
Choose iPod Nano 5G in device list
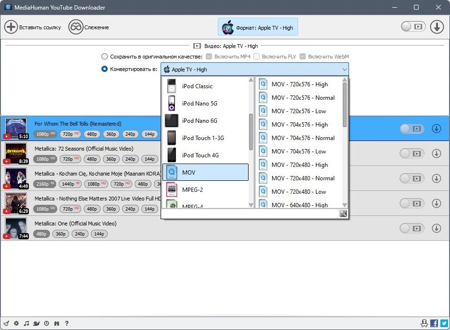(205, 103)
